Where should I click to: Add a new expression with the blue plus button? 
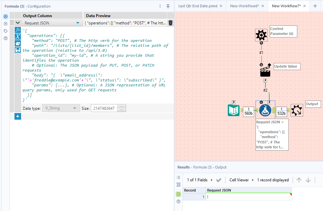click(x=17, y=116)
